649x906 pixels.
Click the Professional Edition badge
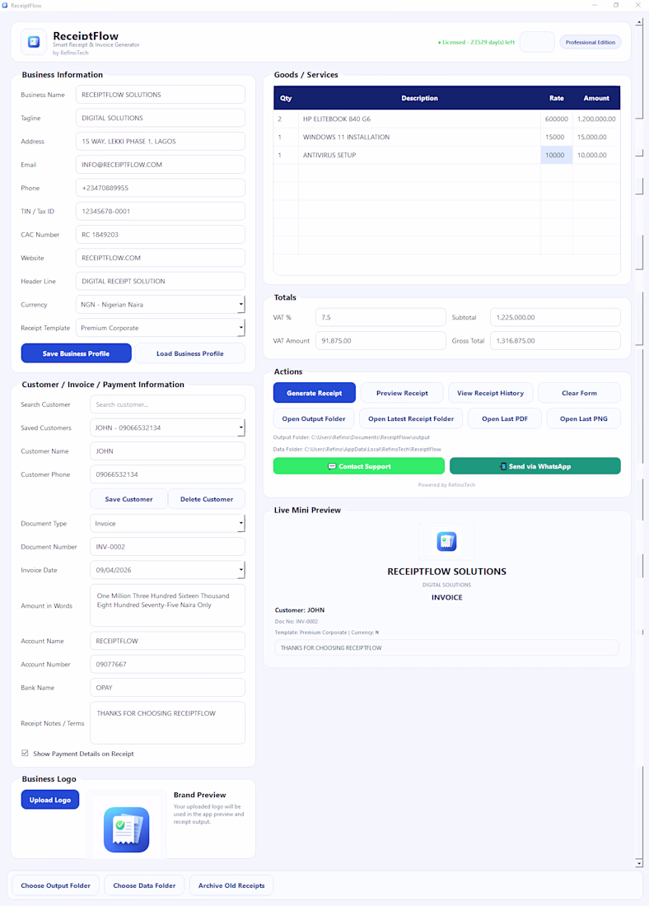[590, 42]
